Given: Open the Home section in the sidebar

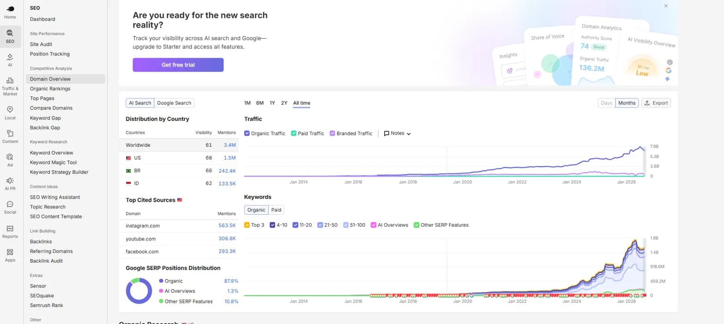Looking at the screenshot, I should [x=10, y=12].
